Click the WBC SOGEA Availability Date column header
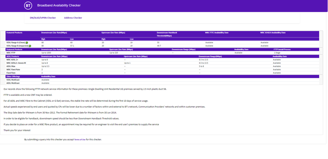Image resolution: width=328 pixels, height=159 pixels. (273, 33)
